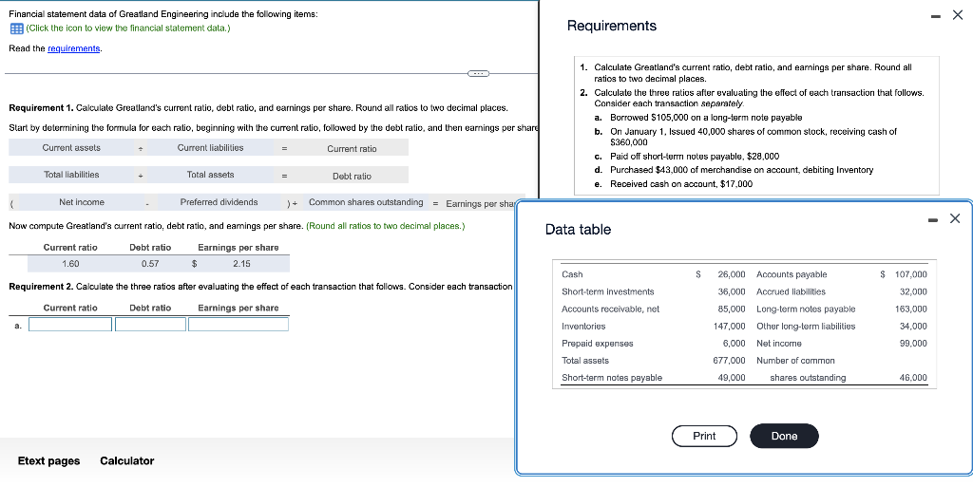Image resolution: width=973 pixels, height=487 pixels.
Task: Click Done in the Data table dialog
Action: click(784, 436)
